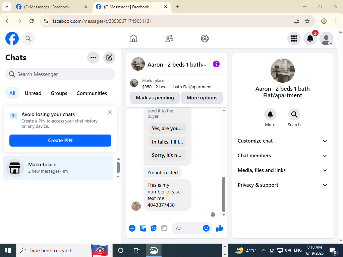Screen dimensions: 343x257
Task: Click the browser address bar URL
Action: pos(102,21)
